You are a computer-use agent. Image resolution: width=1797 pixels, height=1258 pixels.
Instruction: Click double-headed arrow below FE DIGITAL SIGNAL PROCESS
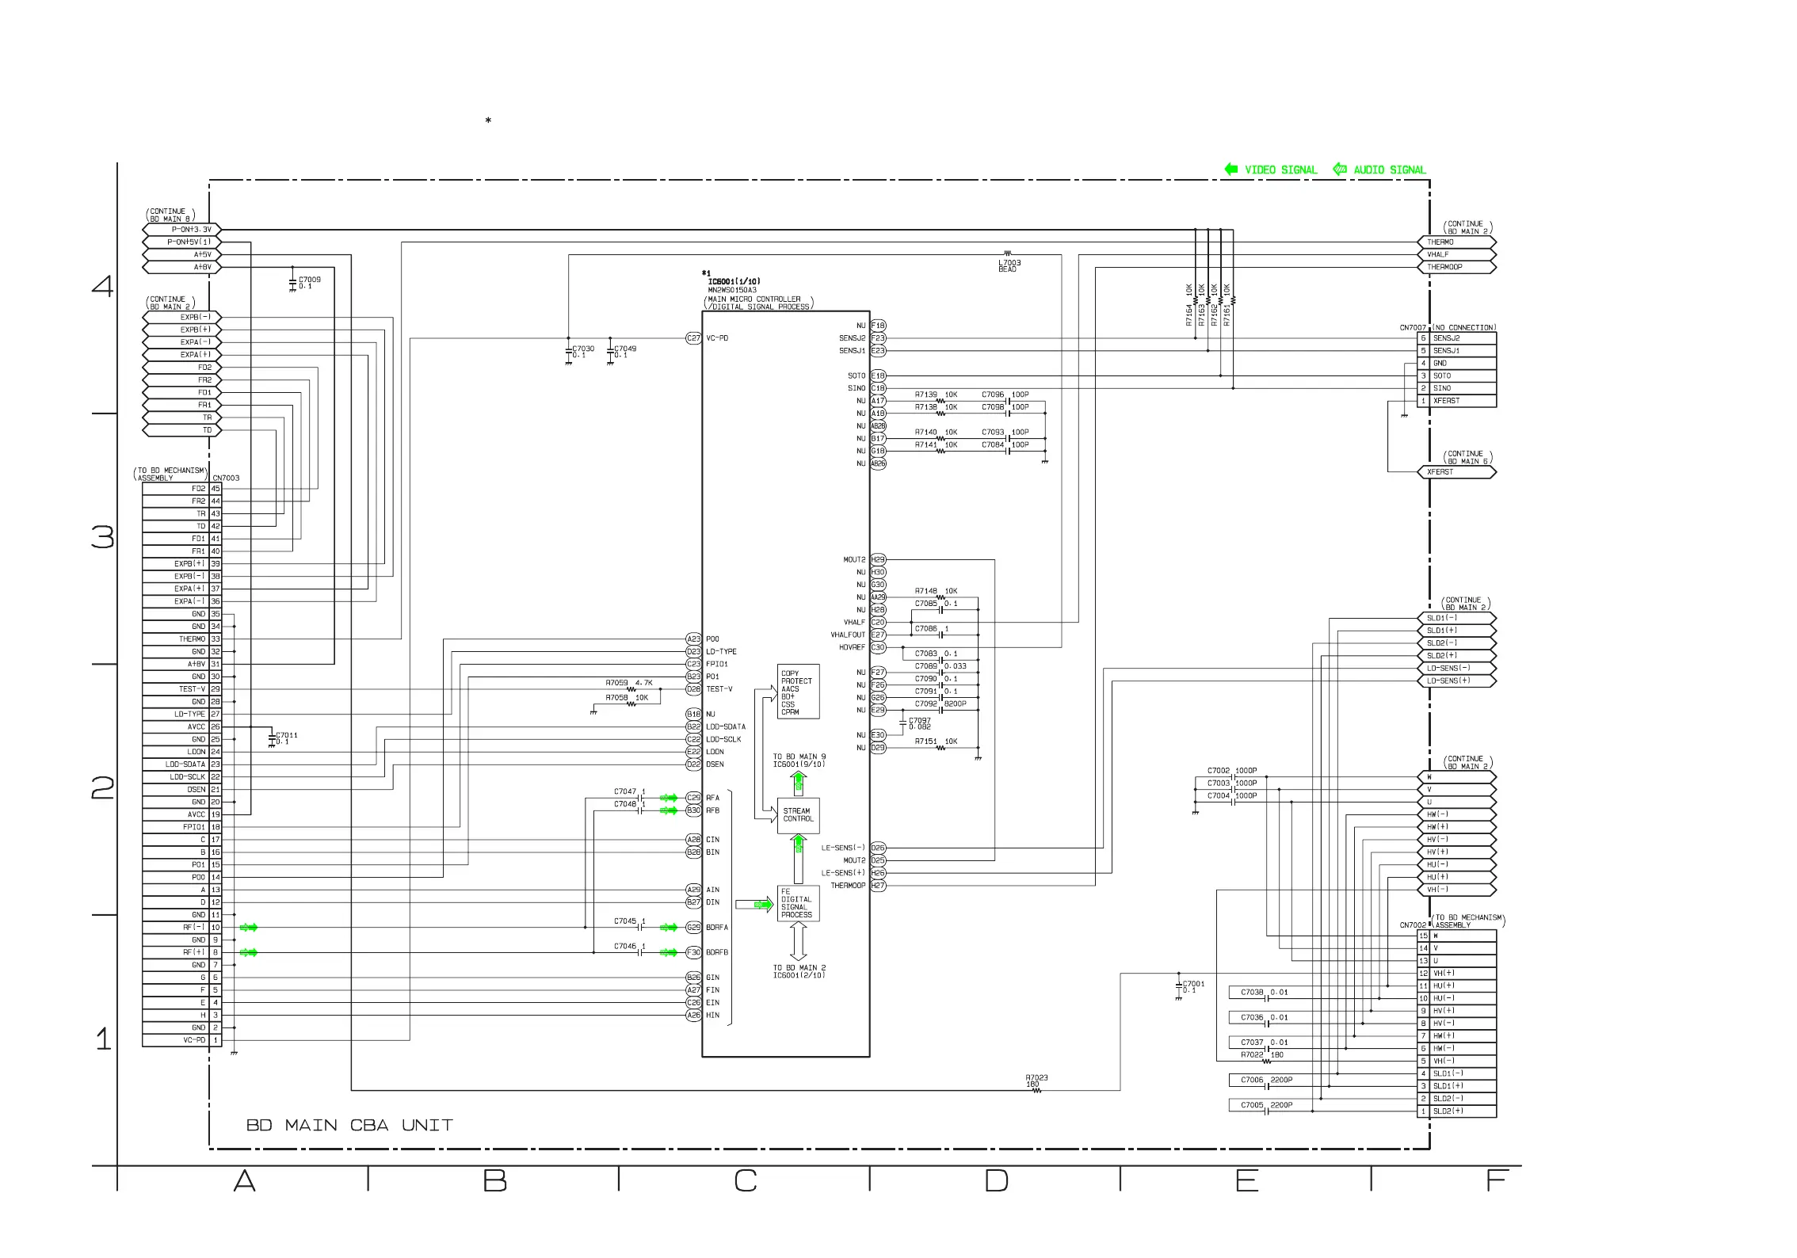[x=799, y=942]
